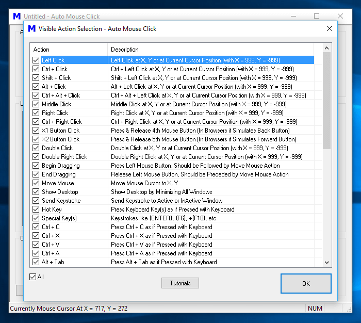The height and width of the screenshot is (323, 361).
Task: Toggle the Move Mouse checkbox
Action: point(36,183)
